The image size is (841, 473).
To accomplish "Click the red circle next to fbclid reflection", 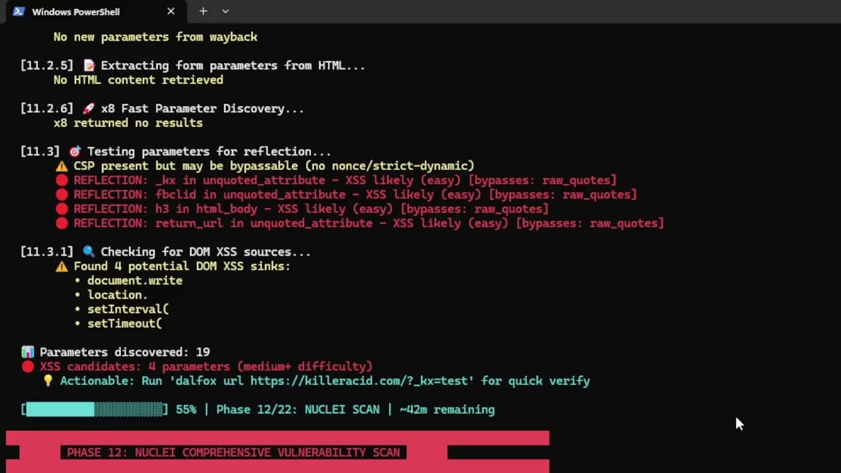I will coord(62,195).
